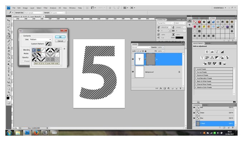The width and height of the screenshot is (243, 141).
Task: Click the Channel Mixer adjustment icon
Action: pos(227,58)
